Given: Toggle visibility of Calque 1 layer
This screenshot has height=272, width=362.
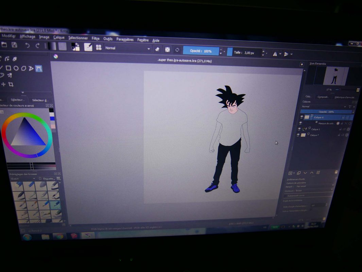Looking at the screenshot, I should pyautogui.click(x=299, y=129).
